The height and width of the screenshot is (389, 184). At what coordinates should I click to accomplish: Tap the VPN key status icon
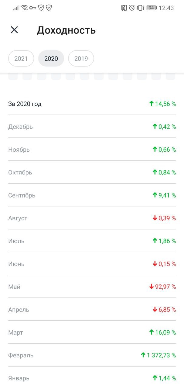(x=33, y=8)
